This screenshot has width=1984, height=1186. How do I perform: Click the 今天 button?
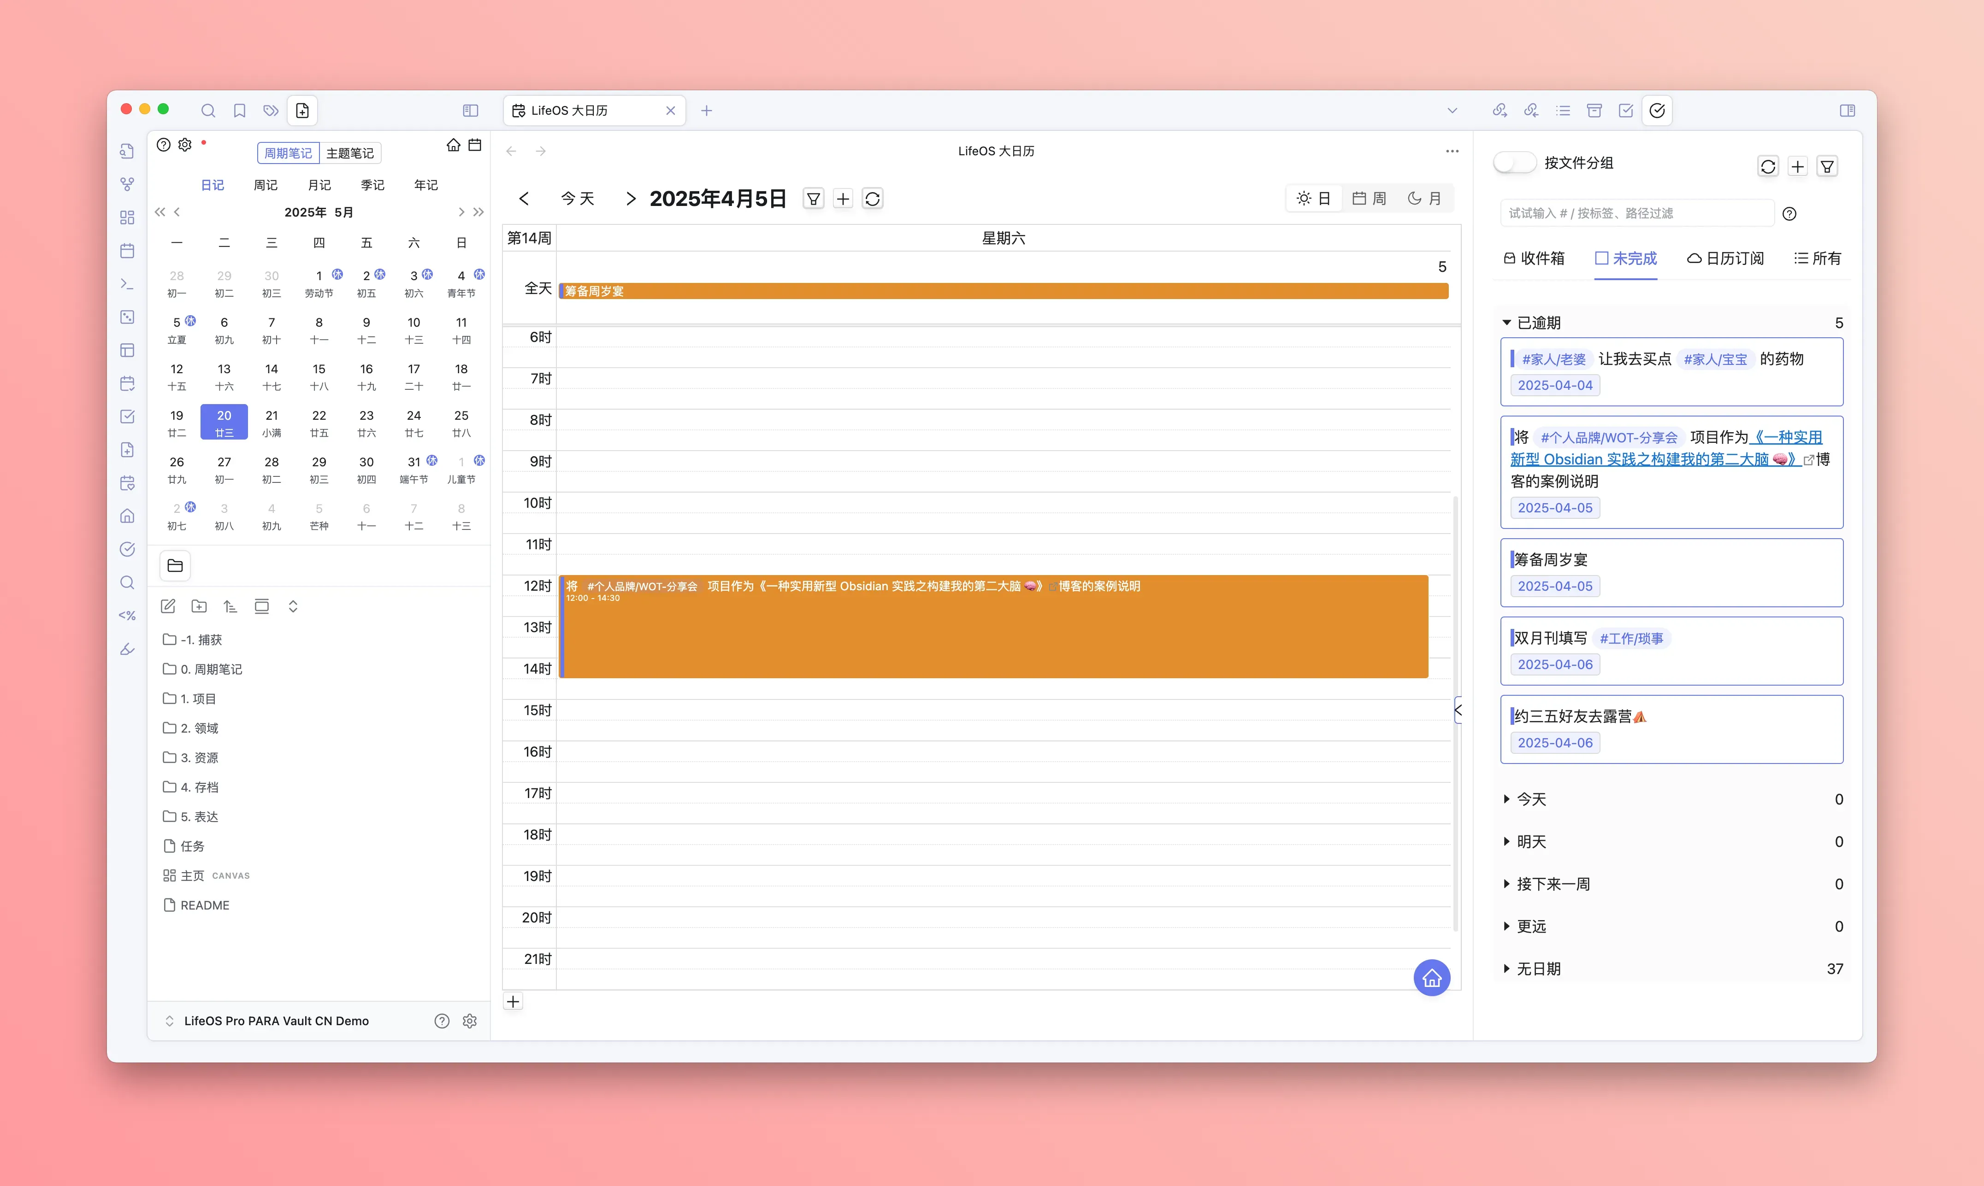[x=577, y=199]
